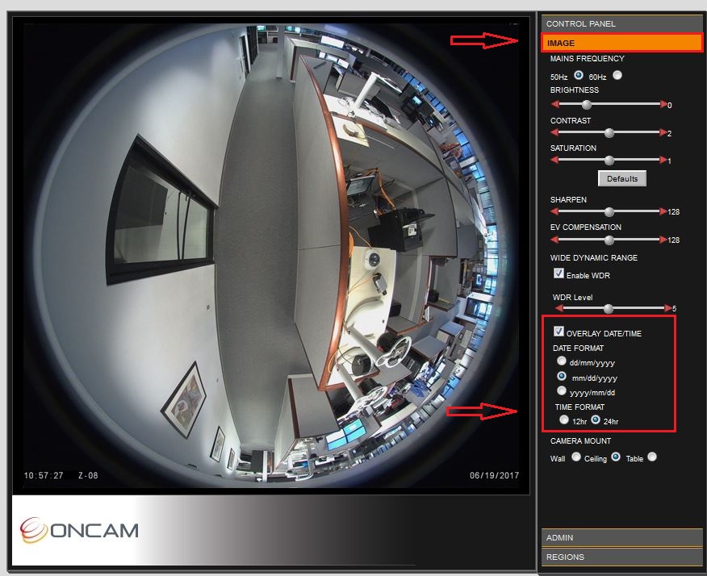Select the IMAGE tab
The height and width of the screenshot is (576, 707).
(x=621, y=42)
